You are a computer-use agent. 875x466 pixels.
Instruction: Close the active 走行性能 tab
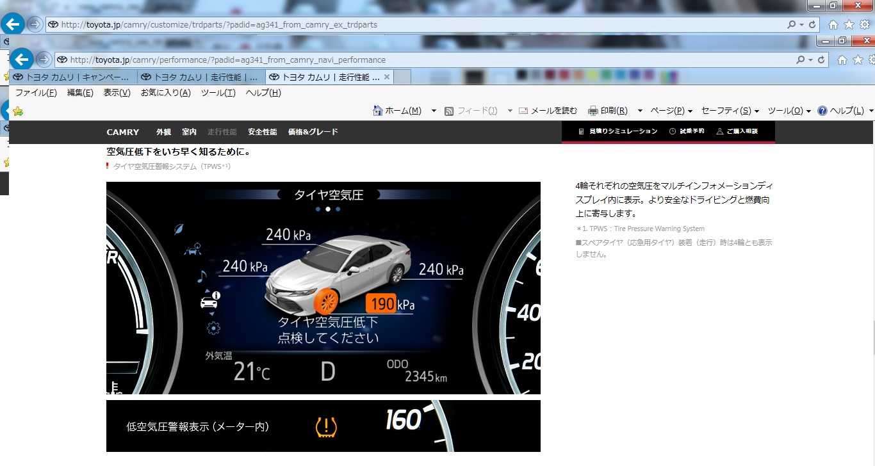coord(386,77)
